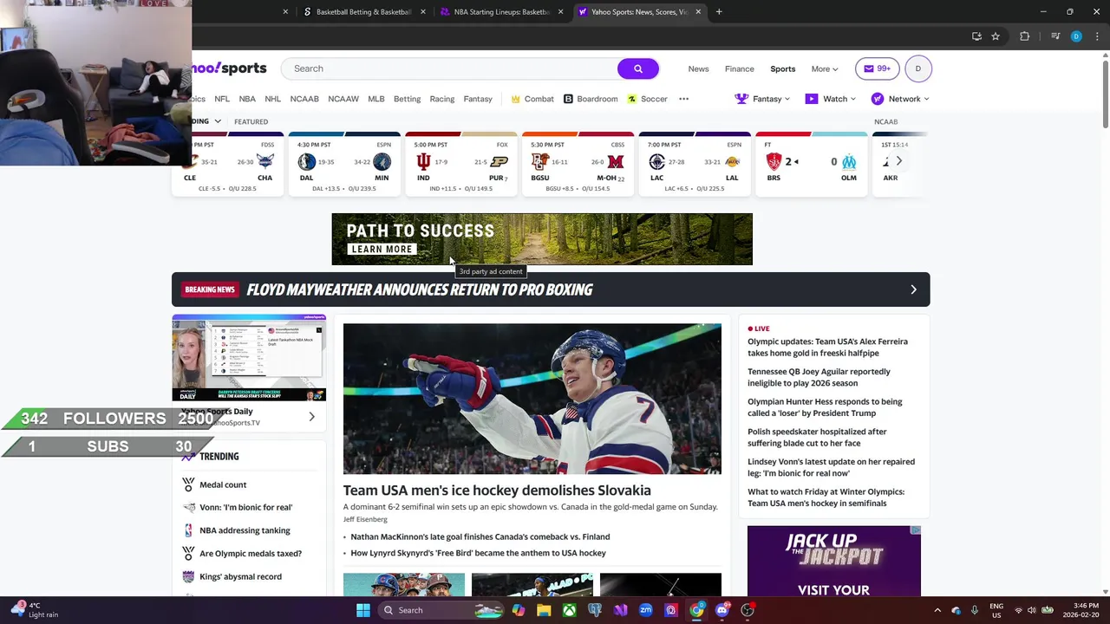Go to the Betting section
The height and width of the screenshot is (624, 1110).
[x=407, y=99]
